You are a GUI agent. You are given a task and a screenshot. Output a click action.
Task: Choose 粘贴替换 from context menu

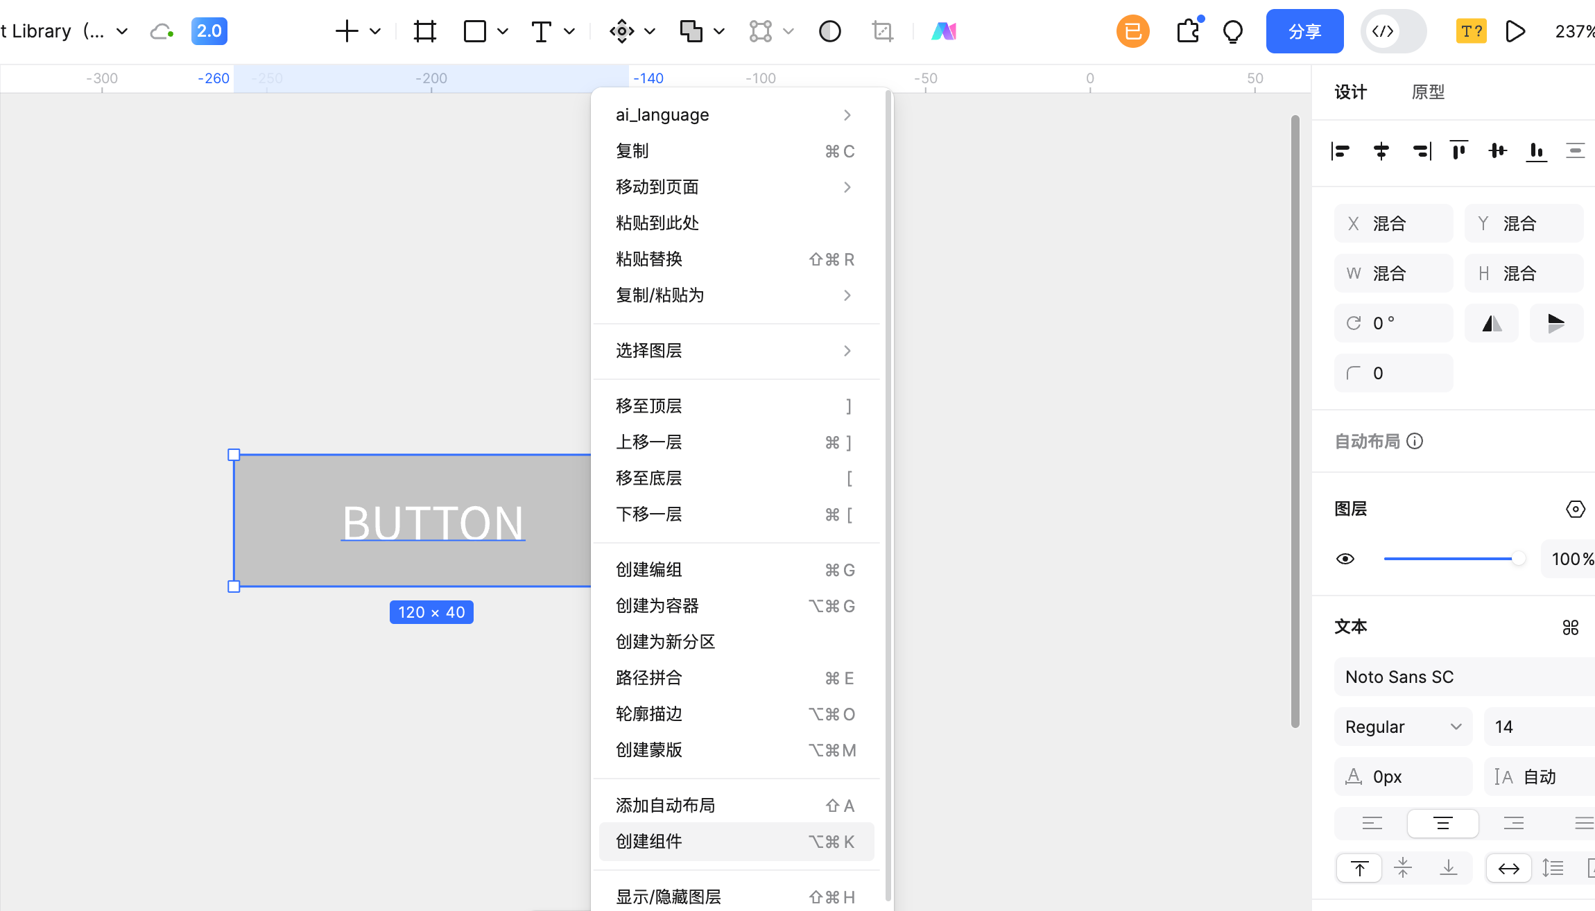[x=736, y=259]
